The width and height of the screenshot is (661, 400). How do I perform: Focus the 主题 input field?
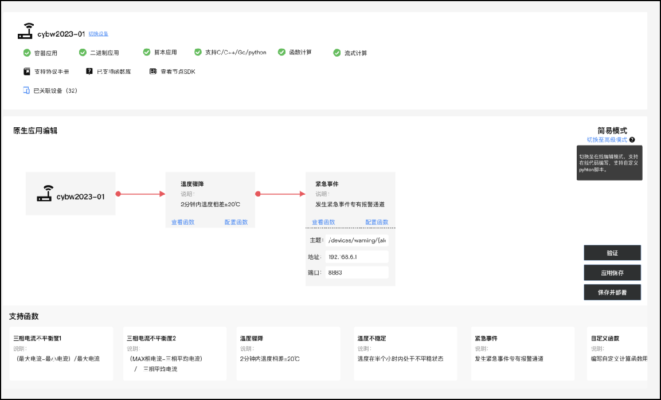[x=357, y=240]
